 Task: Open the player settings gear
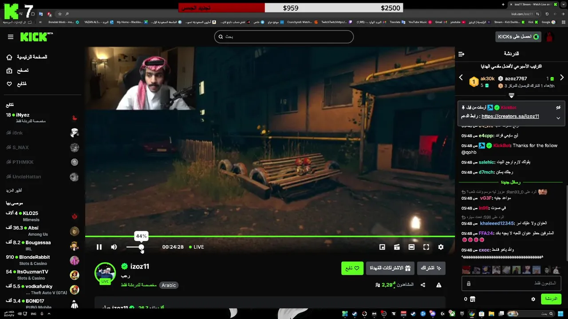(441, 247)
